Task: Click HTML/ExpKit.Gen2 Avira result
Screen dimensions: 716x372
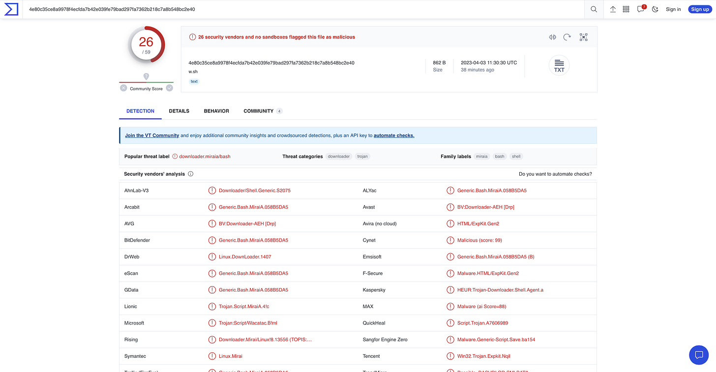Action: (x=478, y=224)
